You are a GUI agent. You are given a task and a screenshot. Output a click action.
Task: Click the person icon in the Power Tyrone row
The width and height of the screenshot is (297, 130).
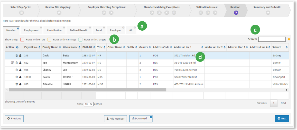tap(20, 77)
